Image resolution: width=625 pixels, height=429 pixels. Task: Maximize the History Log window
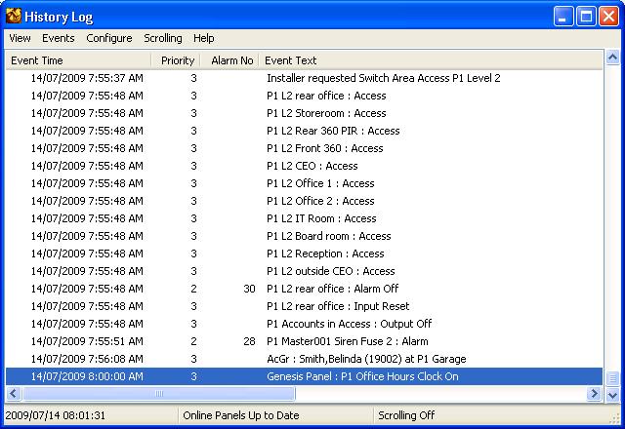tap(586, 17)
